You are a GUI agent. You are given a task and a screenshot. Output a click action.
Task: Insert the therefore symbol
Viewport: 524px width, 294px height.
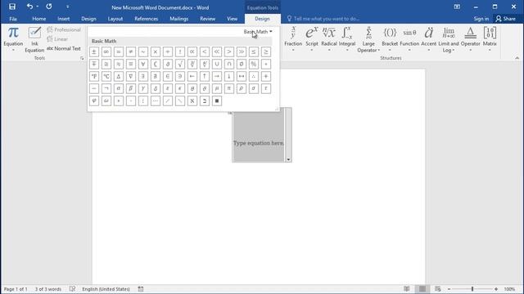tap(254, 76)
